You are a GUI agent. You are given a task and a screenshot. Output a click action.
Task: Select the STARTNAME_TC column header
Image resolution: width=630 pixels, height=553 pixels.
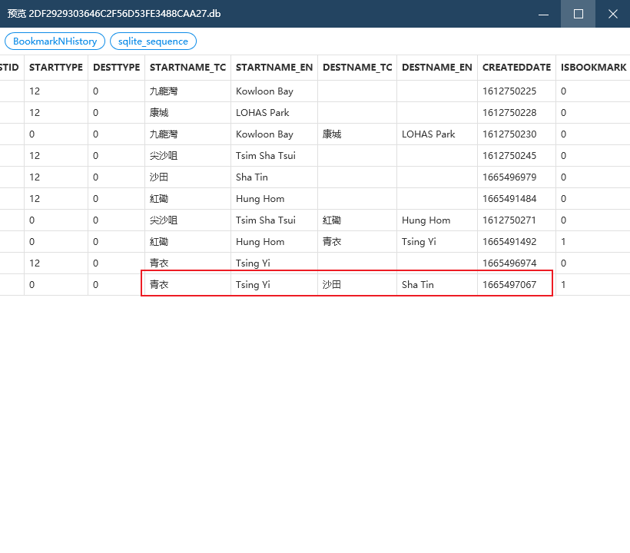[x=187, y=68]
